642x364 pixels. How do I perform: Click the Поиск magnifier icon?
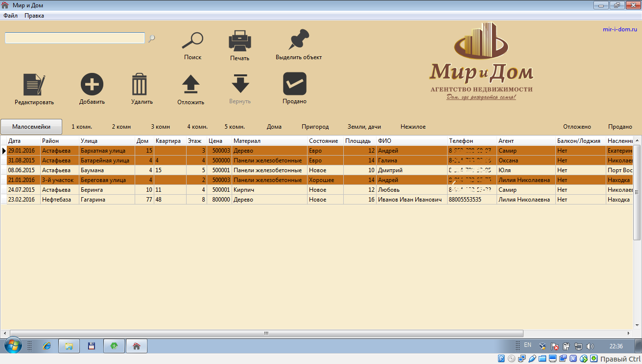(x=192, y=41)
